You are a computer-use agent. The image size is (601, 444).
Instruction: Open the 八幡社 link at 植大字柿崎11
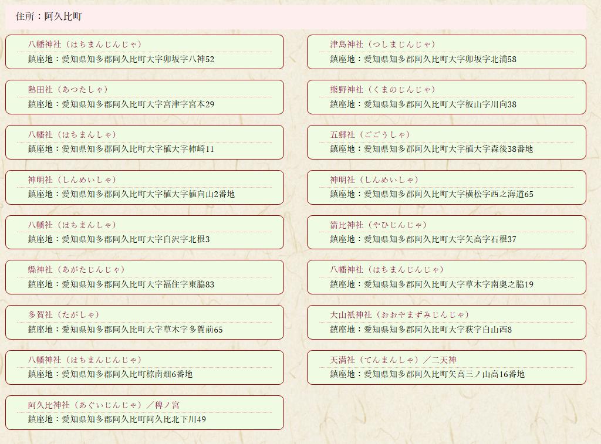(72, 134)
